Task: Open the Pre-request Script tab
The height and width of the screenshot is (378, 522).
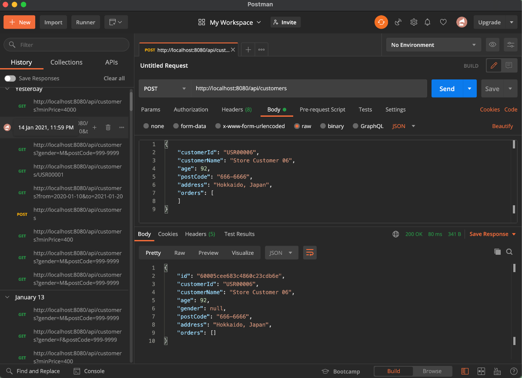Action: 322,109
